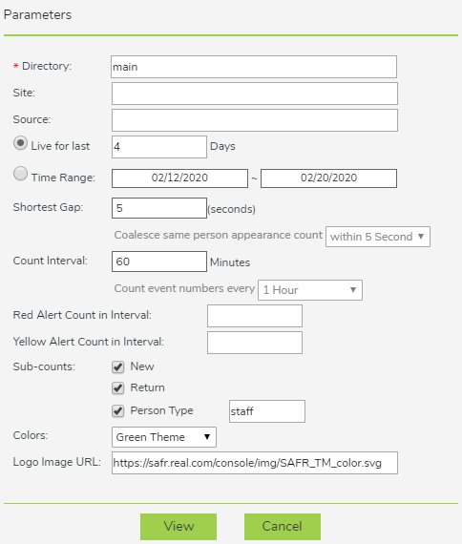Image resolution: width=462 pixels, height=544 pixels.
Task: Expand the 1 Hour count interval dropdown
Action: [310, 290]
